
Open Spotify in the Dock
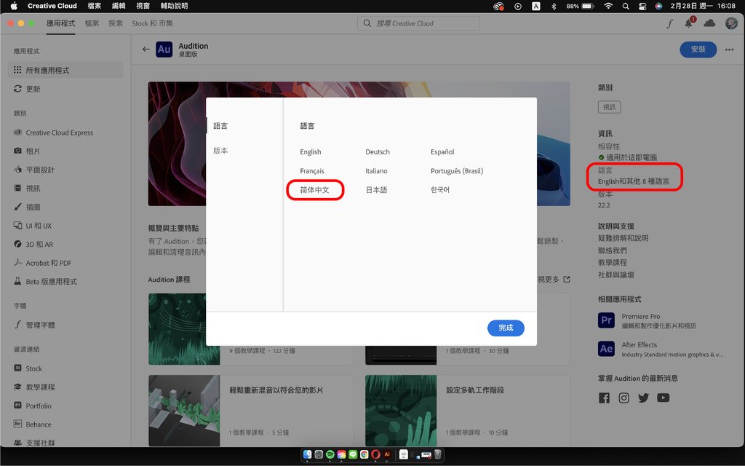[330, 454]
